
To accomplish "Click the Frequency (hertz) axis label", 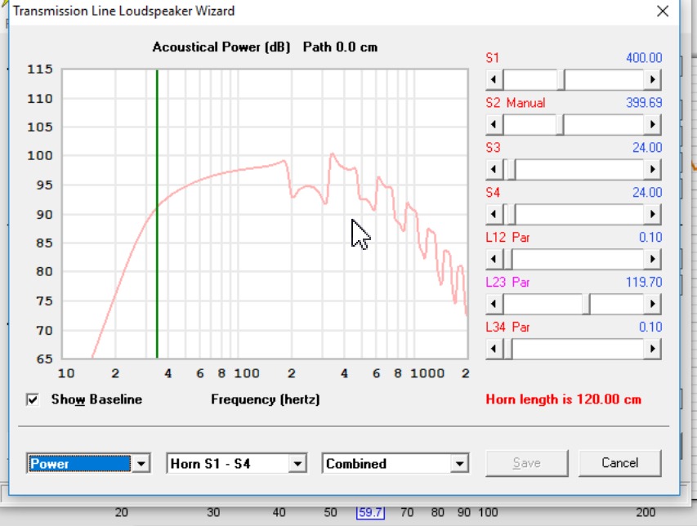I will click(x=266, y=399).
